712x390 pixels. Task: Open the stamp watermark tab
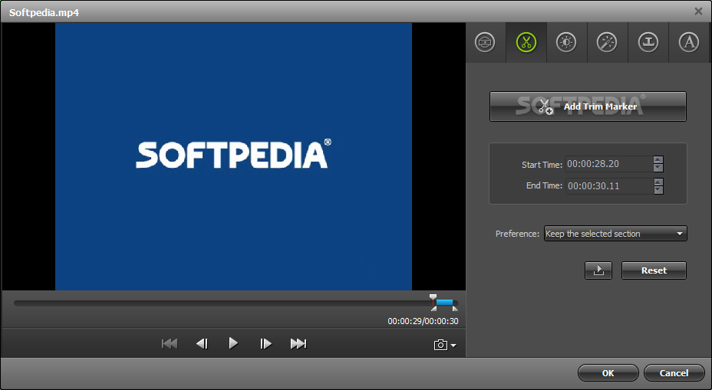[x=648, y=43]
